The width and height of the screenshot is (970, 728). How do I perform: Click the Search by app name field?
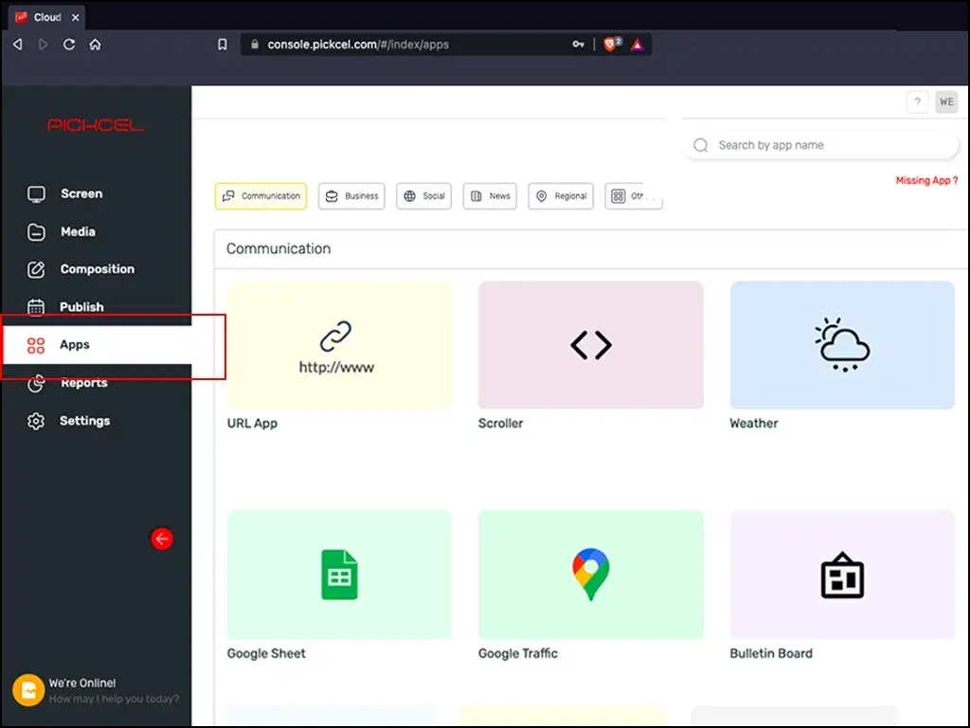(820, 145)
